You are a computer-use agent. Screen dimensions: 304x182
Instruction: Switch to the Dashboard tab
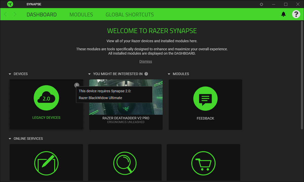(x=42, y=15)
